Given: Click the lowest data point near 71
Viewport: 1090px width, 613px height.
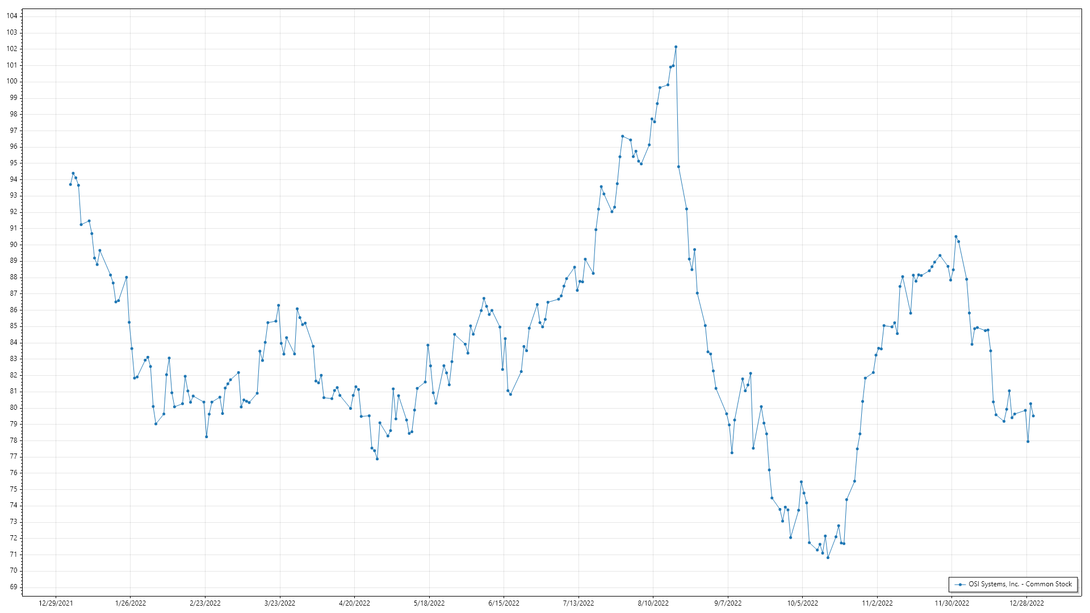Looking at the screenshot, I should [828, 558].
